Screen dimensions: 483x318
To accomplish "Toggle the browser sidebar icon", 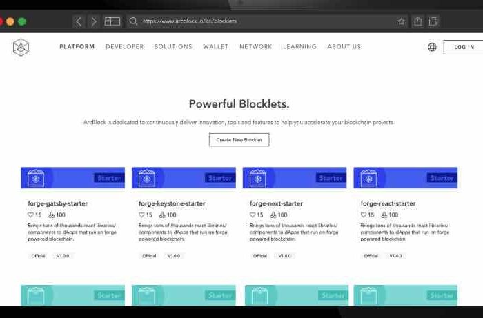I will click(x=112, y=21).
